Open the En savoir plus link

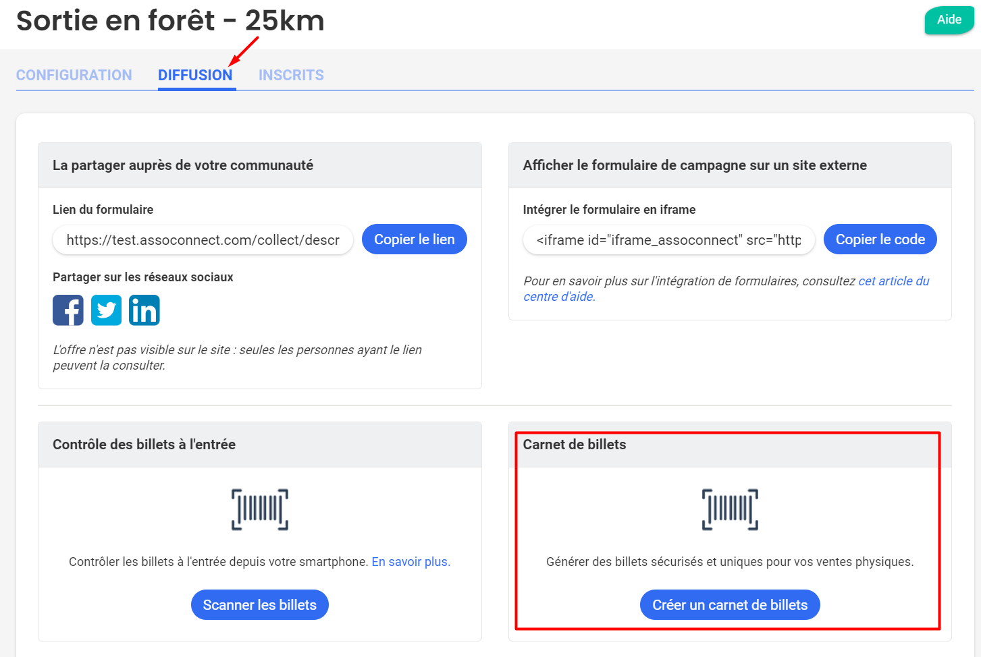pos(410,562)
